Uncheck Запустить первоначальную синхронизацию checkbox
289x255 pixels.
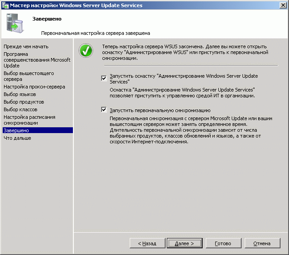[104, 110]
